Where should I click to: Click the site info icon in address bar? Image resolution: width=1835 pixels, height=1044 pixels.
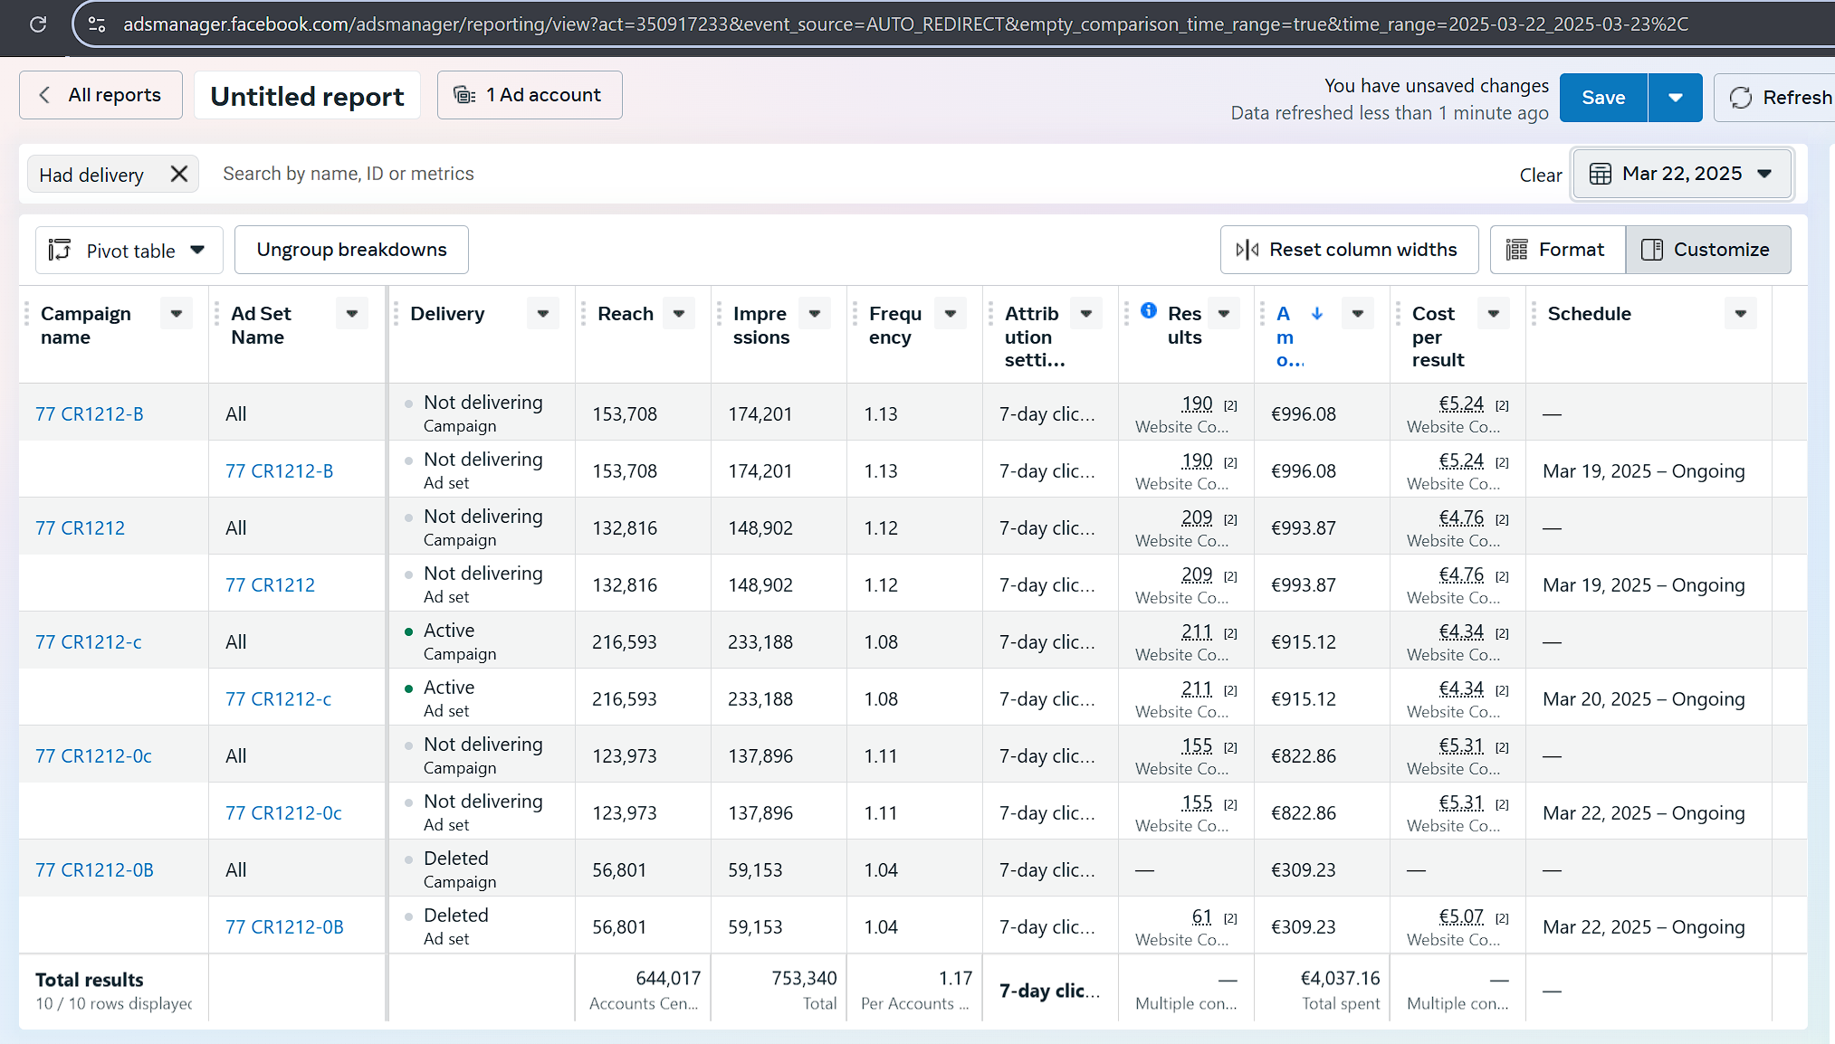[x=97, y=24]
